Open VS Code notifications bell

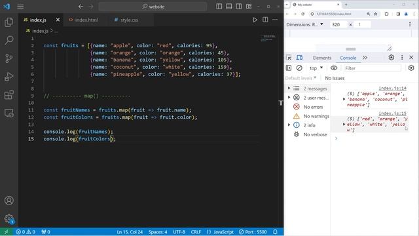click(x=275, y=231)
